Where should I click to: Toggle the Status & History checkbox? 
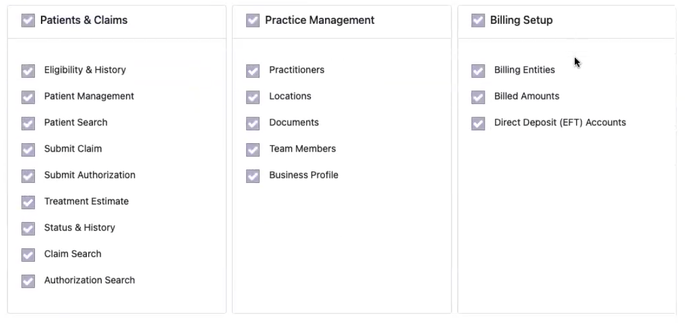(x=28, y=229)
